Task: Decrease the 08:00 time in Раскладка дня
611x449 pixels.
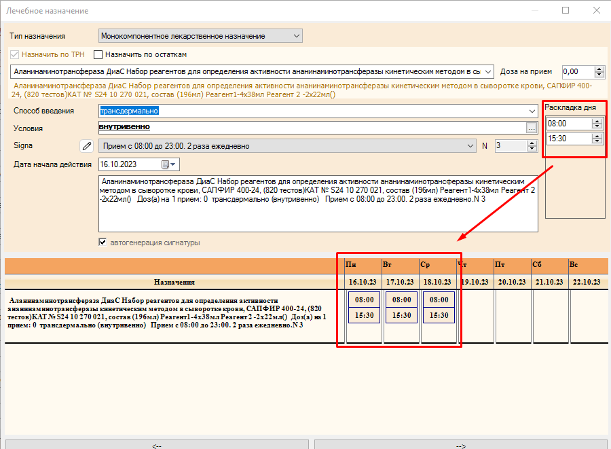Action: [597, 126]
